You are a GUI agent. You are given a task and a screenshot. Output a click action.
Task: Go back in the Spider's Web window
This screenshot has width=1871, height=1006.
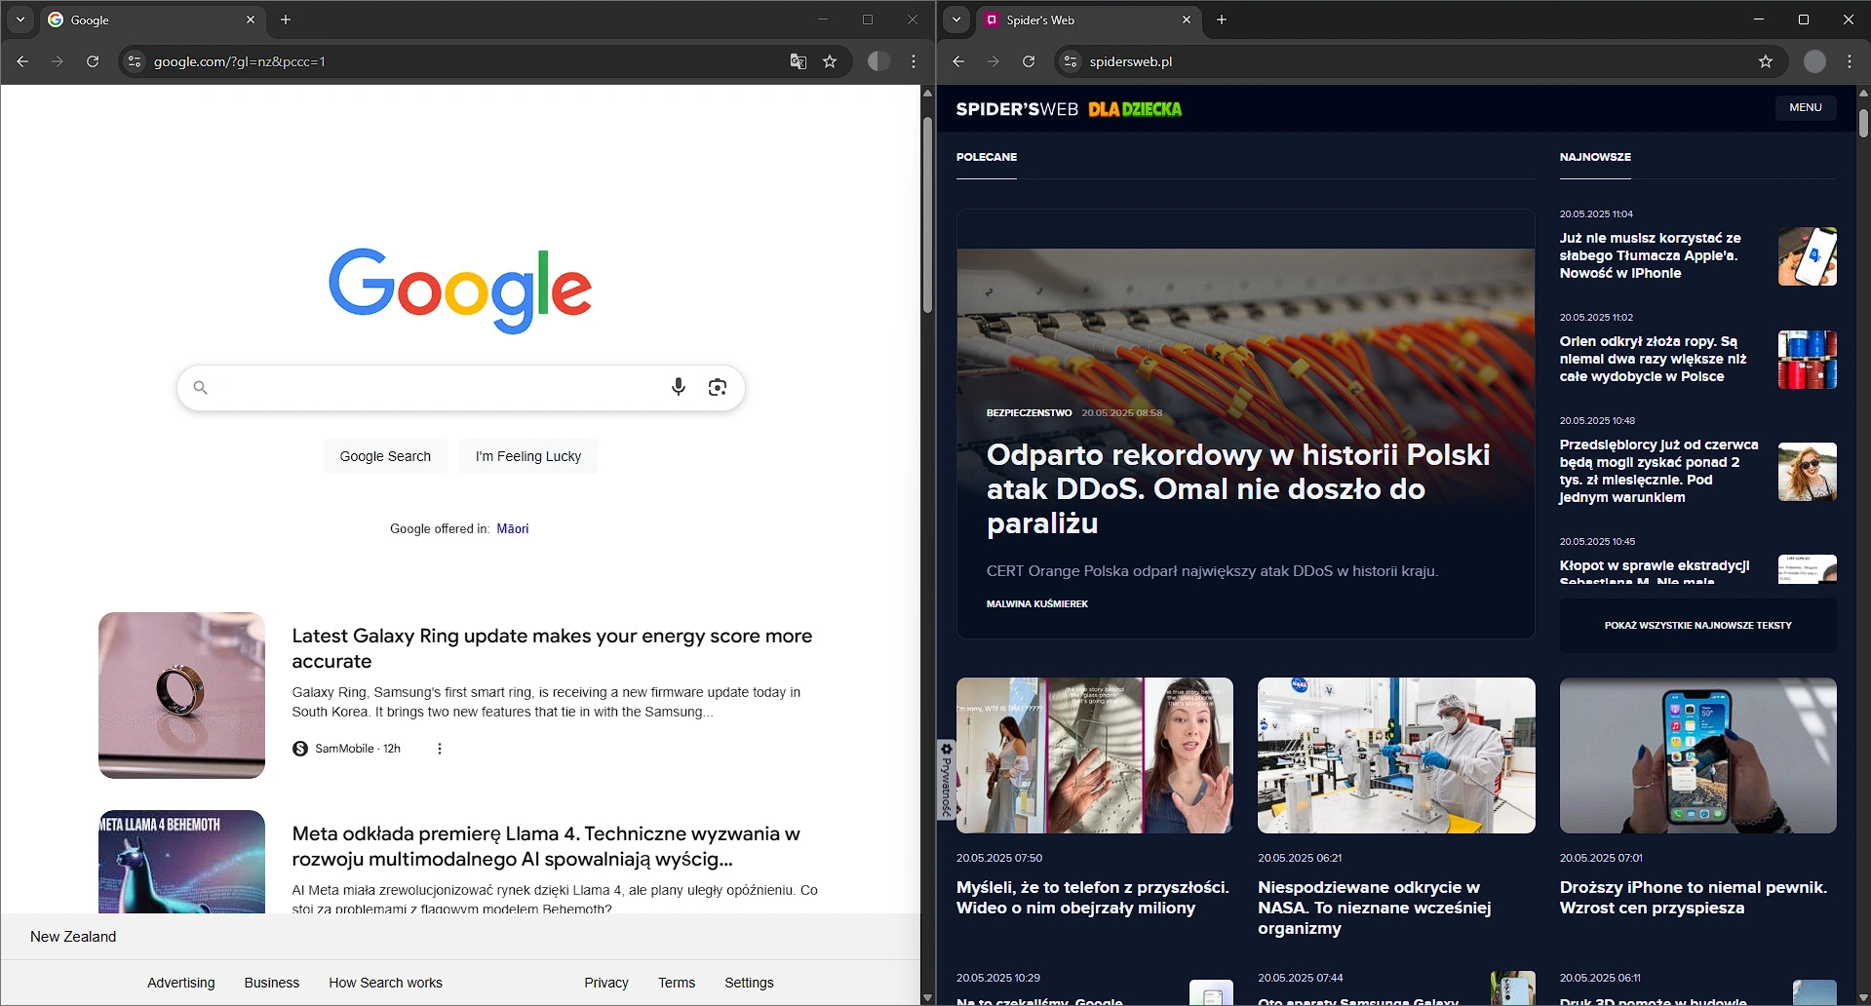point(958,61)
